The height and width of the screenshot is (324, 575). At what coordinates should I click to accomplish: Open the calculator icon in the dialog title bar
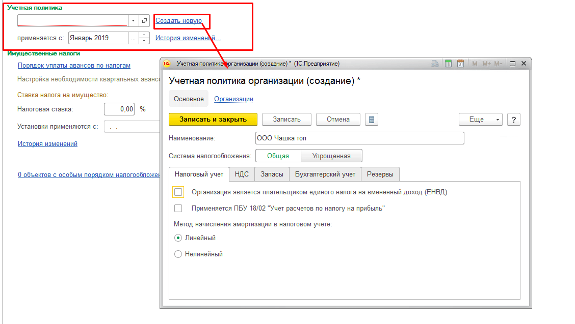coord(448,64)
